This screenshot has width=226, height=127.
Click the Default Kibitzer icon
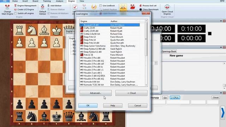[42, 7]
